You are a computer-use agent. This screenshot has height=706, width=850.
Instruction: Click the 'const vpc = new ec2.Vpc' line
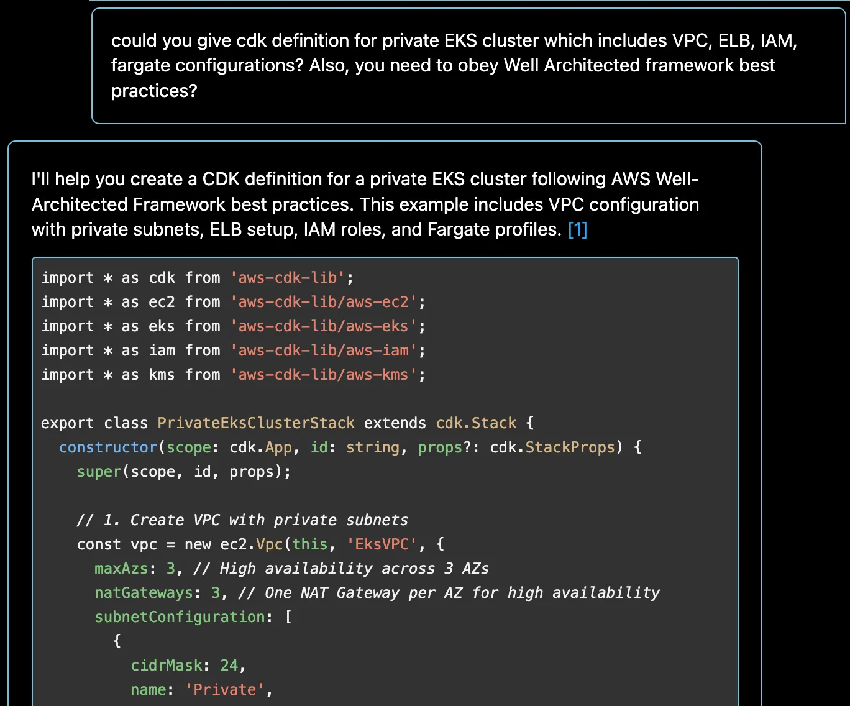[x=260, y=544]
